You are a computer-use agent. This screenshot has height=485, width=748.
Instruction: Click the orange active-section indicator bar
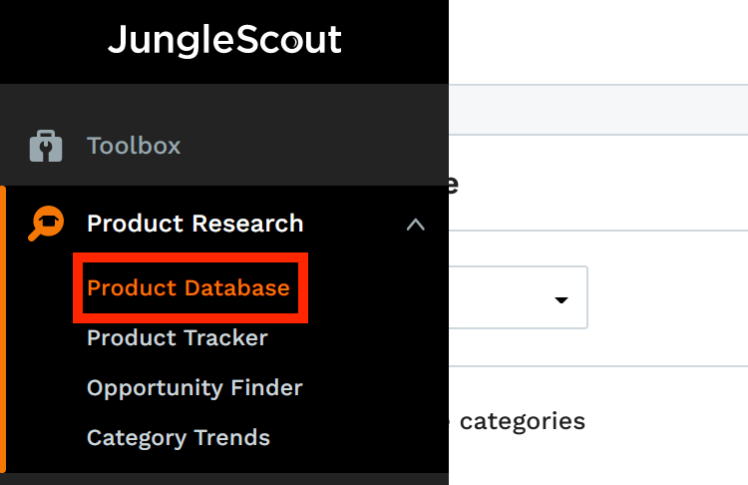pyautogui.click(x=3, y=329)
